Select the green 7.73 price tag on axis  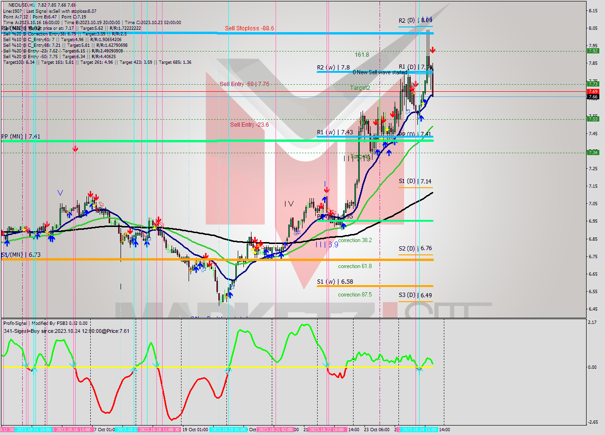click(593, 84)
